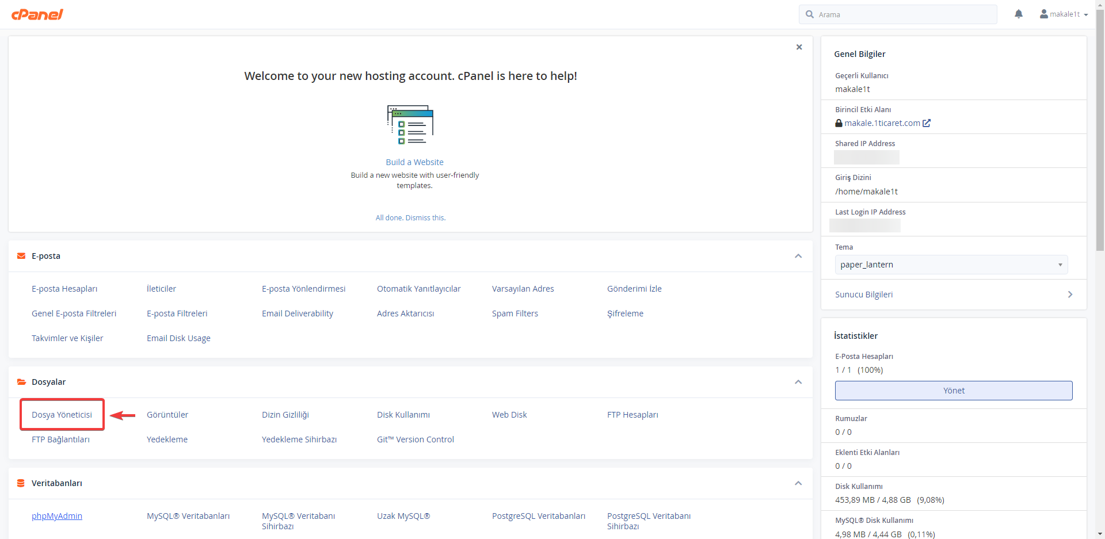
Task: Click the cPanel logo
Action: pyautogui.click(x=37, y=14)
